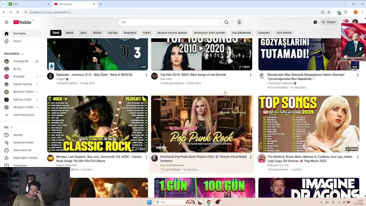Select the Oyun filter chip
Image resolution: width=366 pixels, height=206 pixels.
tap(83, 33)
